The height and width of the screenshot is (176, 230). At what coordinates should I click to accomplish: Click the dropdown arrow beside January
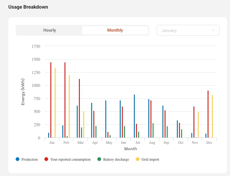[x=213, y=30]
